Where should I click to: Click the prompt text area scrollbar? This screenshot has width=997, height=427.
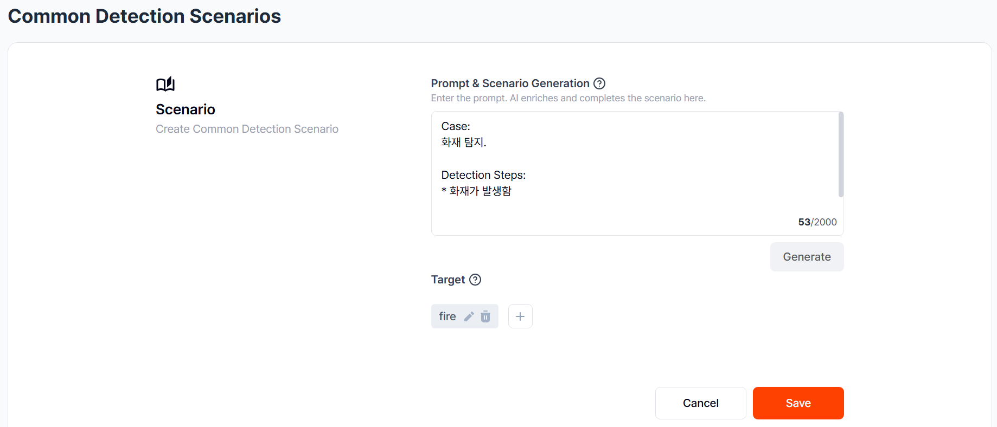pyautogui.click(x=841, y=154)
